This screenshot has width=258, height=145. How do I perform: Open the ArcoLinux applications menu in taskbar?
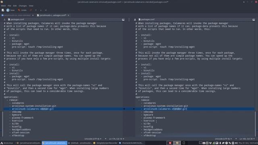coord(7,143)
